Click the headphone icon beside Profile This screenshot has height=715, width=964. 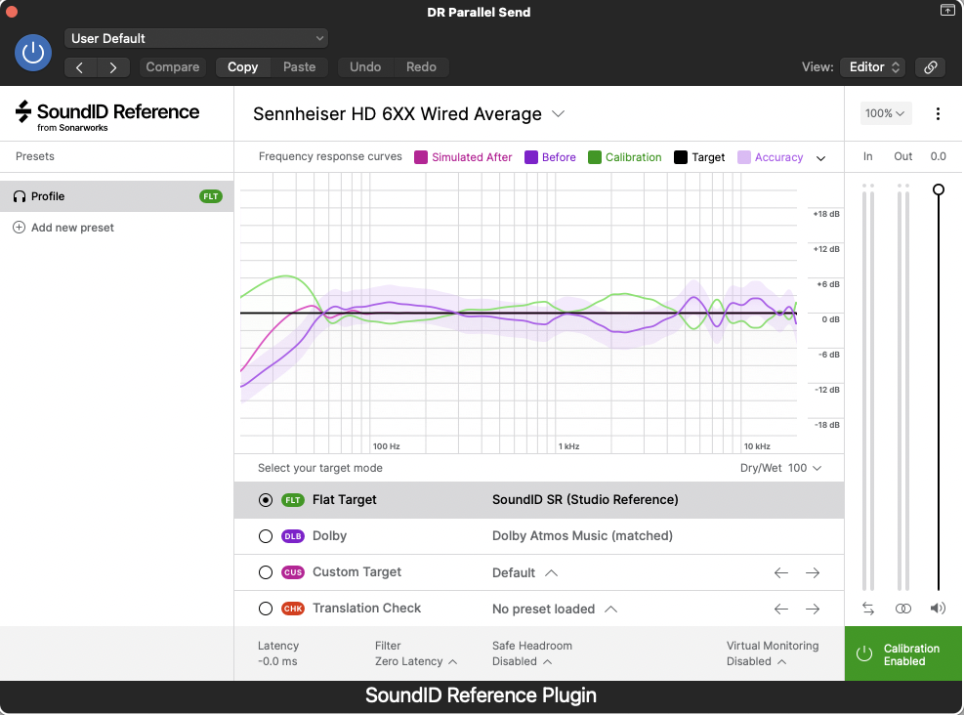pyautogui.click(x=20, y=195)
